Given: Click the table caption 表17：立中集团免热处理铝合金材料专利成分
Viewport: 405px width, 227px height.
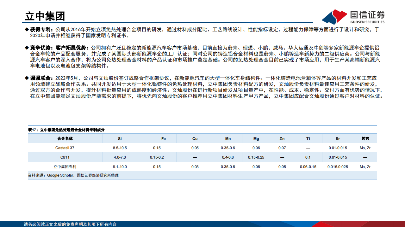Looking at the screenshot, I should point(66,130).
